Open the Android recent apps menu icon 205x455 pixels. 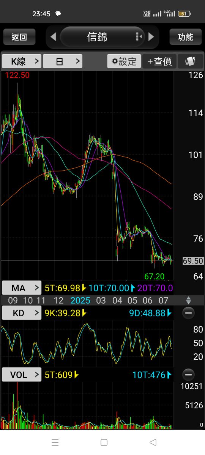(x=55, y=442)
